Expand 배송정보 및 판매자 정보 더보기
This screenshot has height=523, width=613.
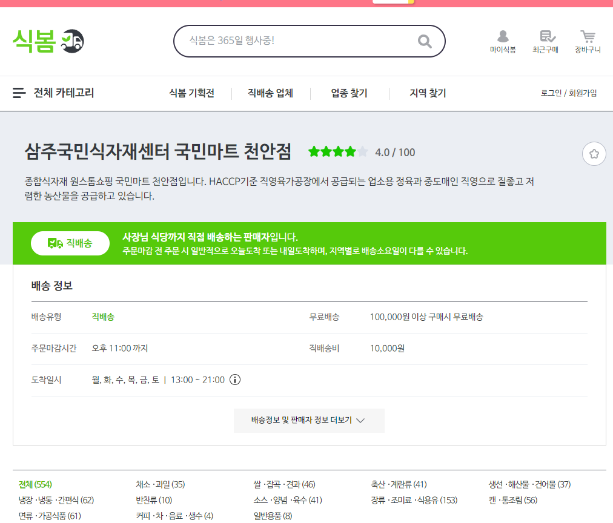pyautogui.click(x=310, y=420)
